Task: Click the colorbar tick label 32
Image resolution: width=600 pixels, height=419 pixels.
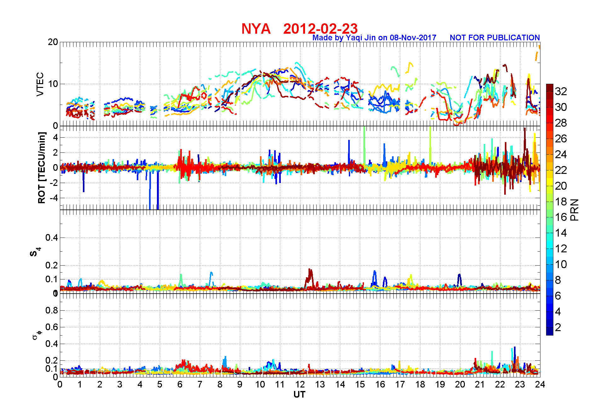Action: click(x=561, y=91)
